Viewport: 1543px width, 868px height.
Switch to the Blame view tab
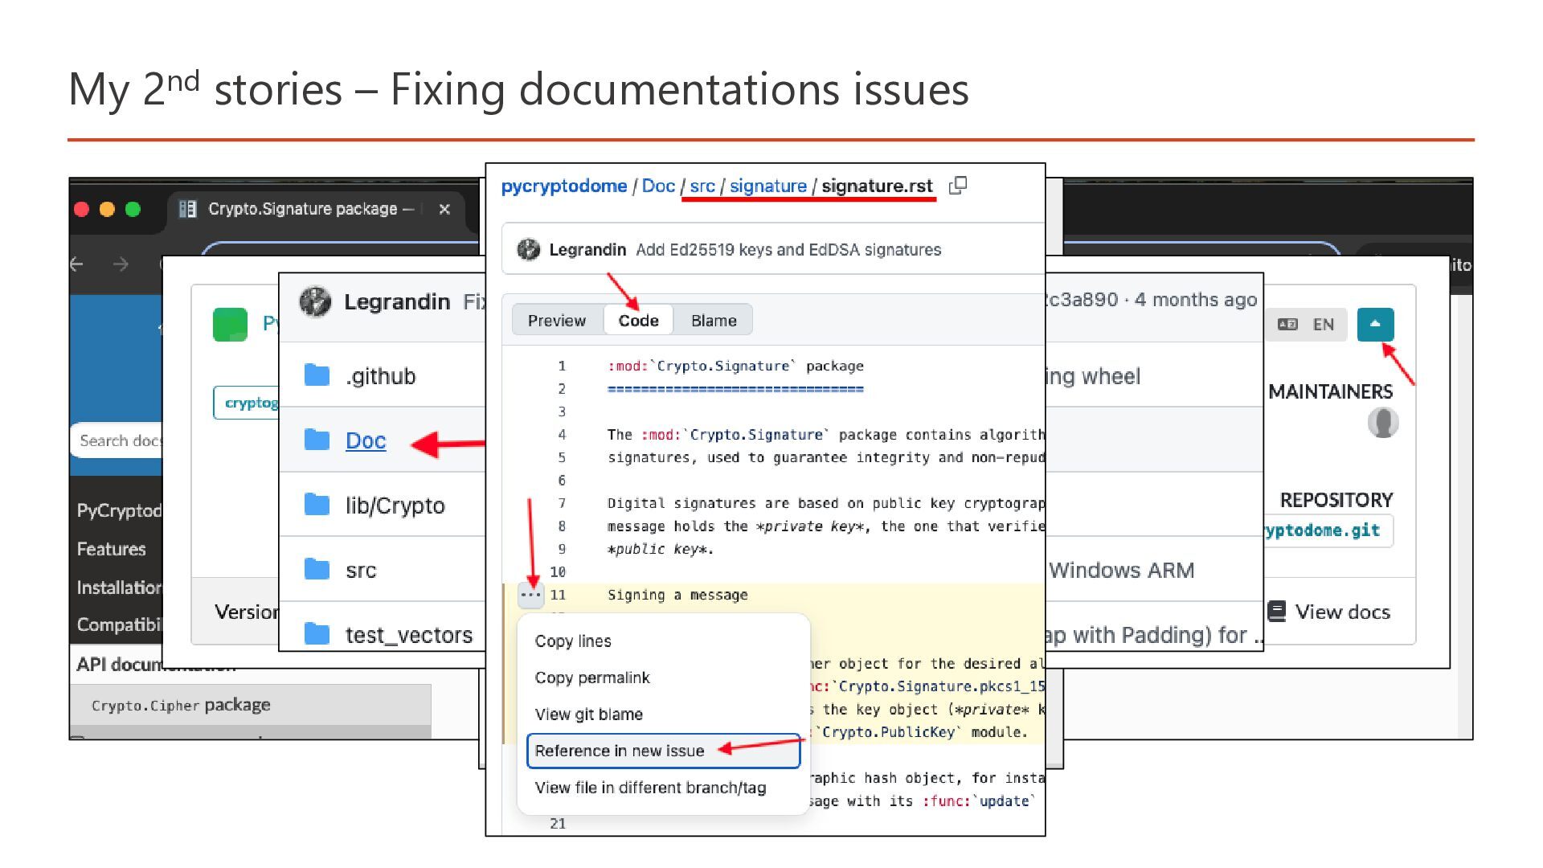click(713, 321)
